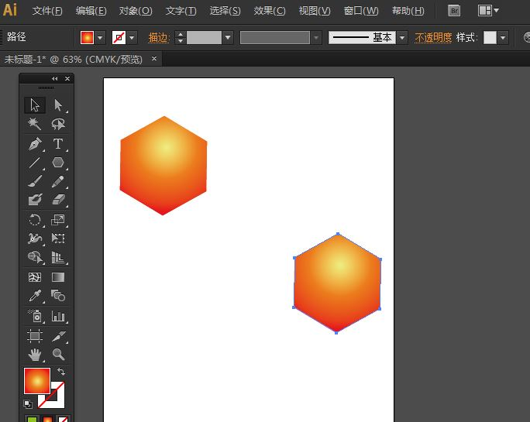Select the Selection tool (black arrow)

coord(35,105)
